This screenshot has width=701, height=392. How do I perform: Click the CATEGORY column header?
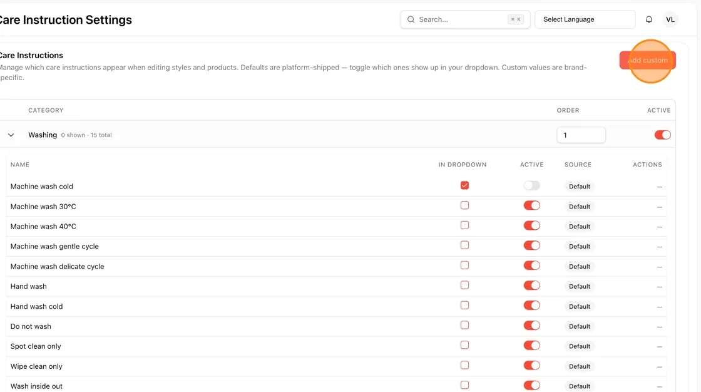(x=46, y=110)
